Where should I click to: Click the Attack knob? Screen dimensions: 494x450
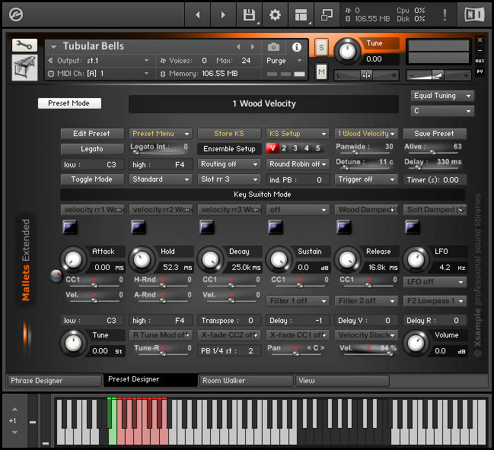pyautogui.click(x=73, y=260)
